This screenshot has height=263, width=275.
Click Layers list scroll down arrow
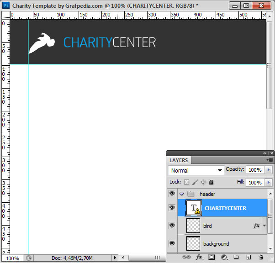pyautogui.click(x=270, y=248)
